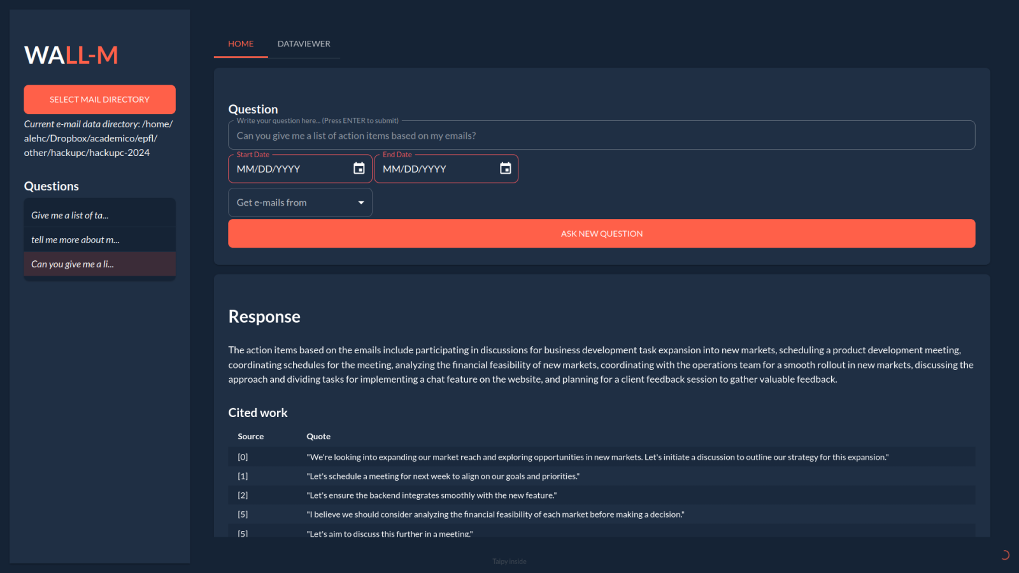Switch to the DATAVIEWER tab
Viewport: 1019px width, 573px height.
(304, 44)
